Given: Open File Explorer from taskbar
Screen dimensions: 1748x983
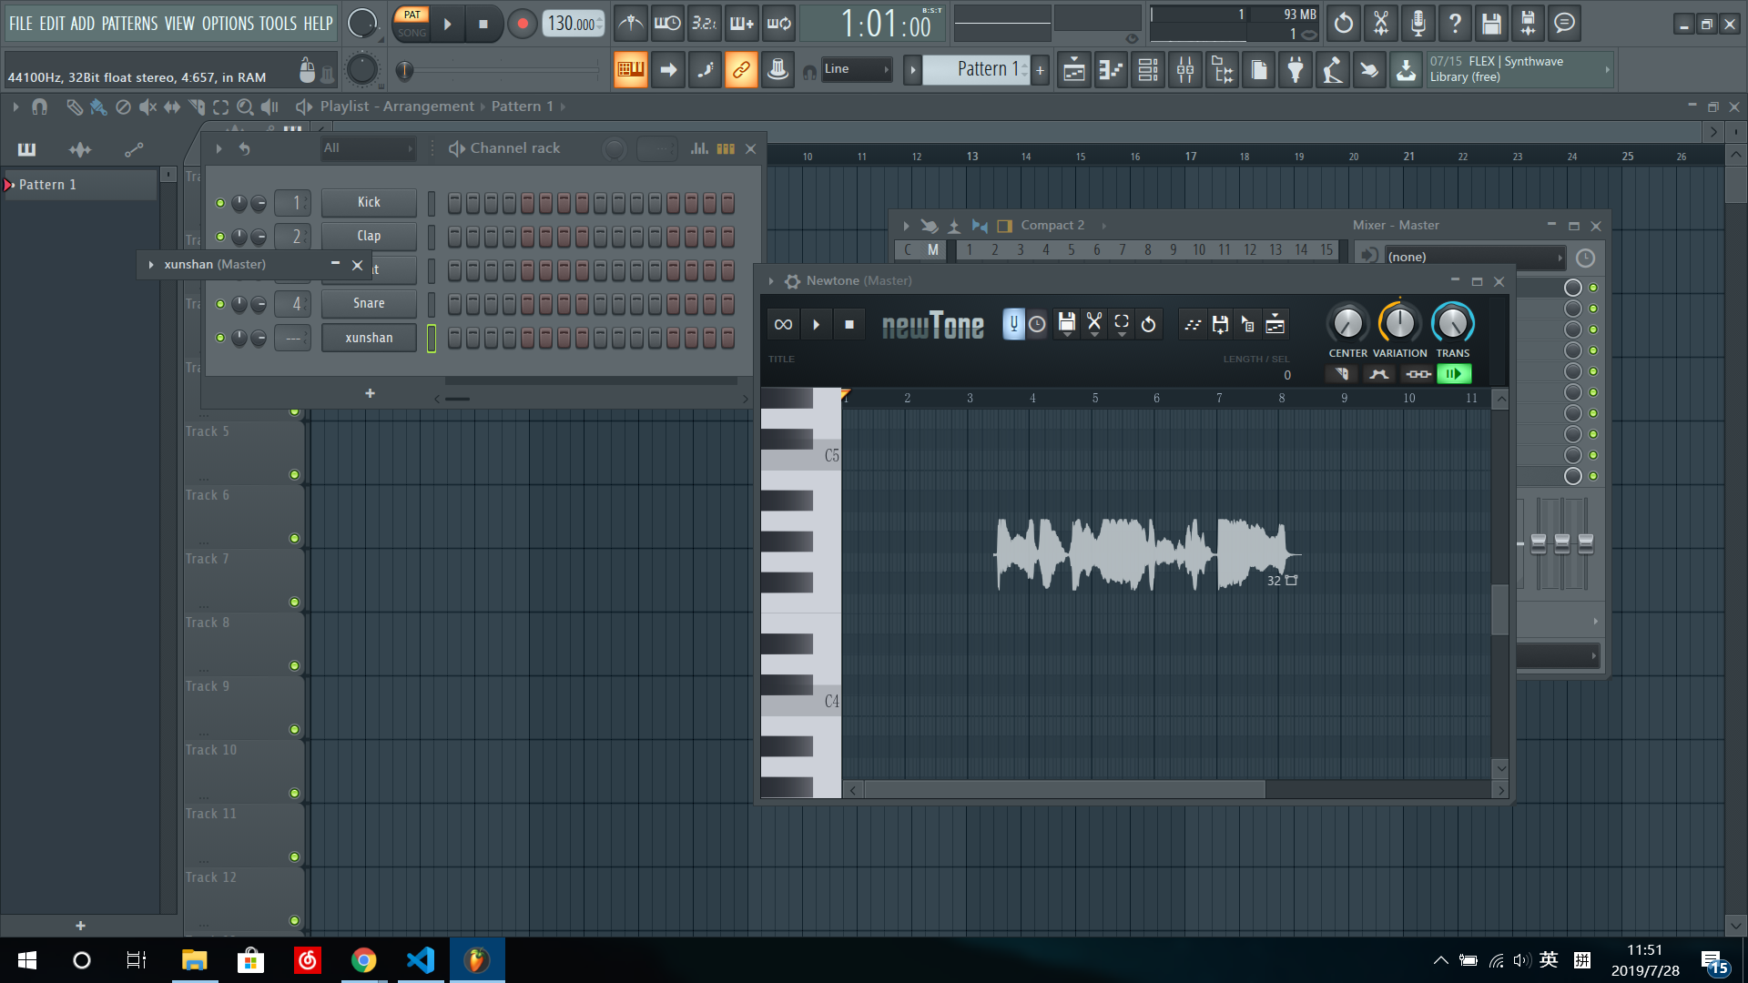Looking at the screenshot, I should 195,960.
